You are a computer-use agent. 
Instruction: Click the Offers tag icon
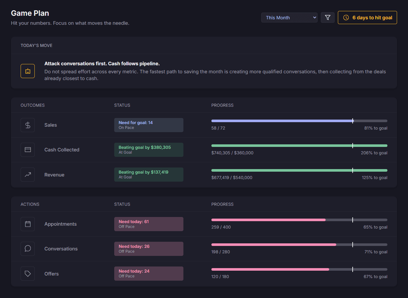click(x=28, y=274)
